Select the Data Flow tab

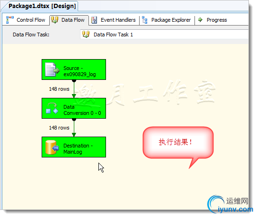click(69, 20)
